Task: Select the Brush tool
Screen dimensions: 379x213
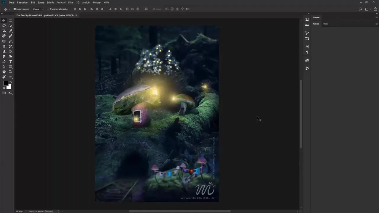Action: pos(11,41)
